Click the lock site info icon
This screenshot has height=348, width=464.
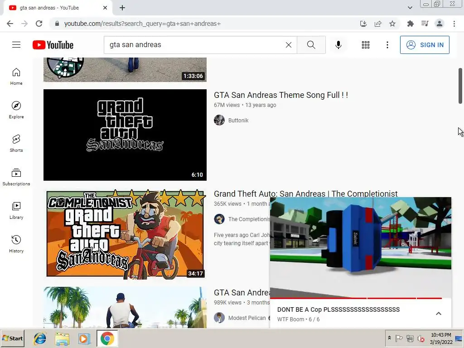tap(57, 24)
